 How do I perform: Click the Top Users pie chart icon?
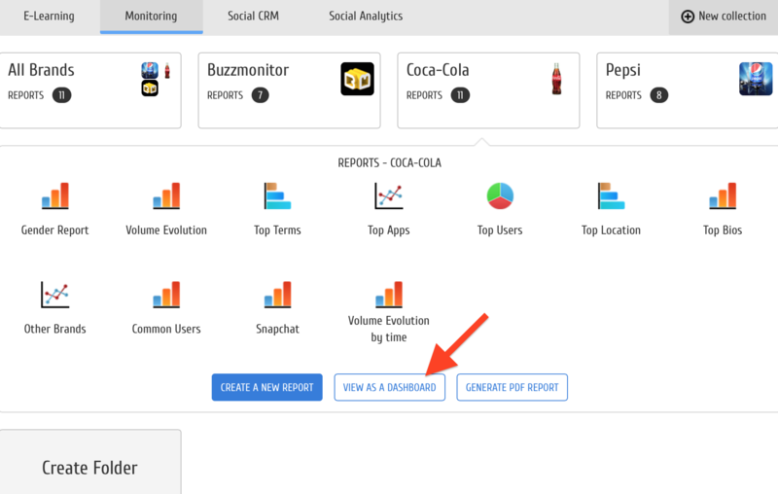[x=500, y=196]
